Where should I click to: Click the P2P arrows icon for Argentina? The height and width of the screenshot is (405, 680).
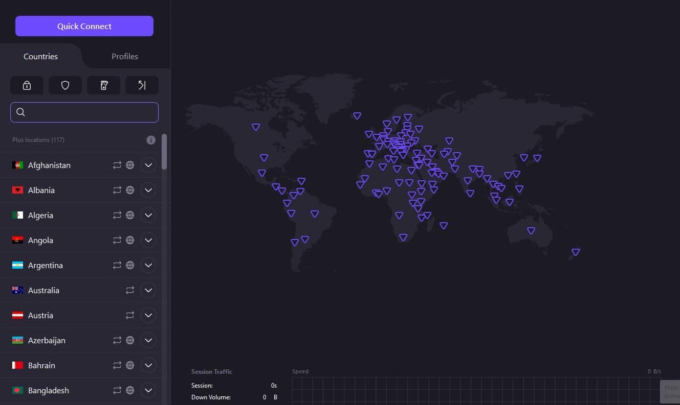[x=117, y=265]
